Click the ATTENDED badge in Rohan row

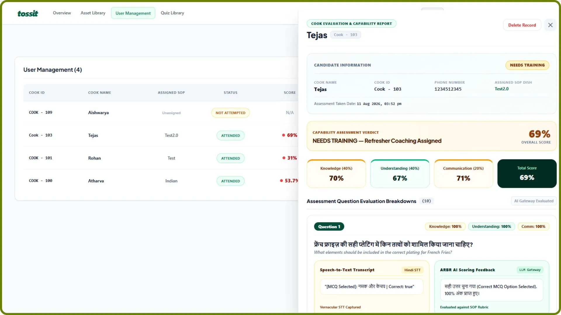pyautogui.click(x=231, y=158)
